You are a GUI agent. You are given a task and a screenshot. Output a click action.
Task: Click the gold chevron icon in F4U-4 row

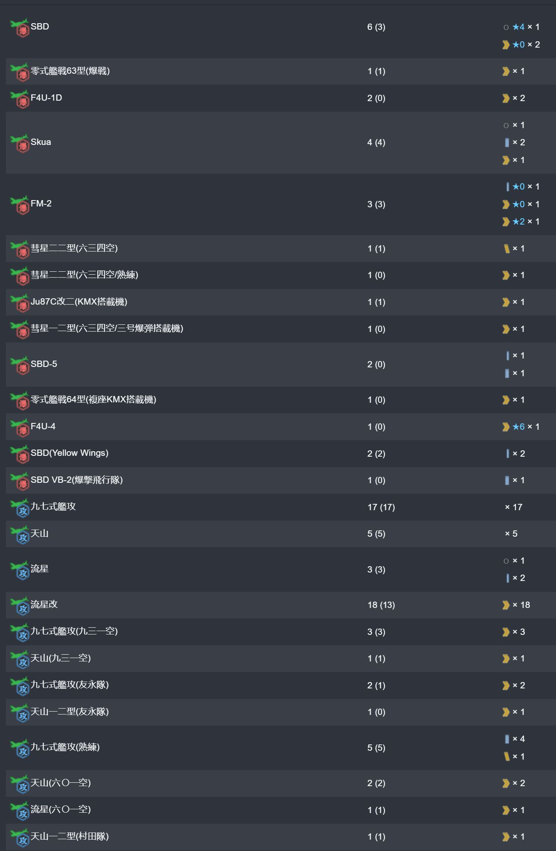coord(506,427)
